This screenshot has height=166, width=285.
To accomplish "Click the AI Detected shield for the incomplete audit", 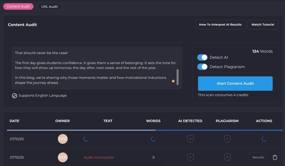I will point(190,157).
